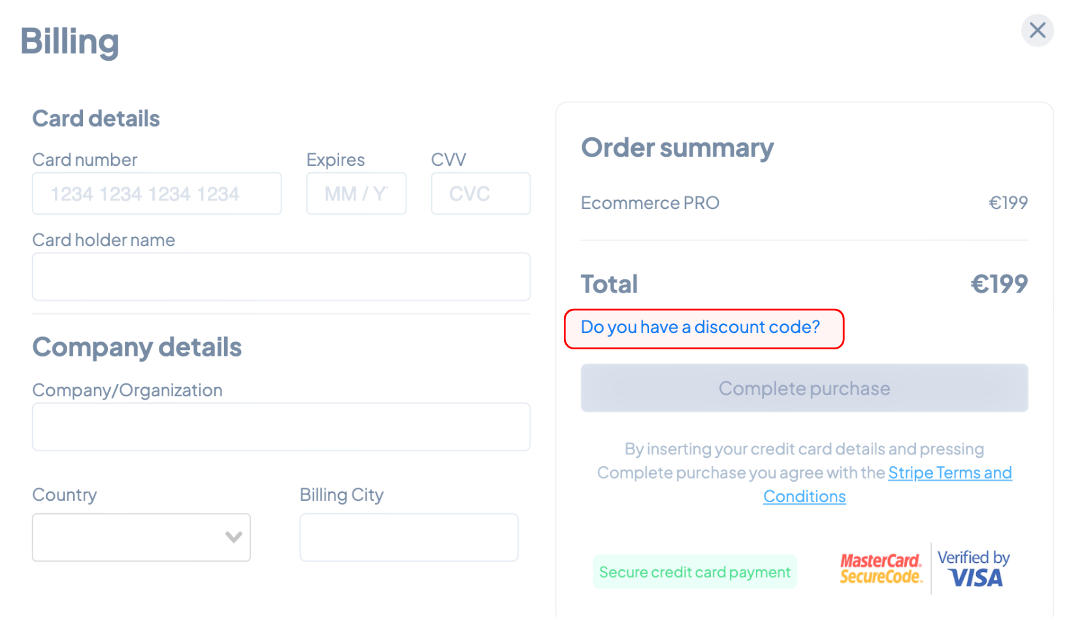Viewport: 1086px width, 617px height.
Task: Click the Billing title text
Action: pos(70,41)
